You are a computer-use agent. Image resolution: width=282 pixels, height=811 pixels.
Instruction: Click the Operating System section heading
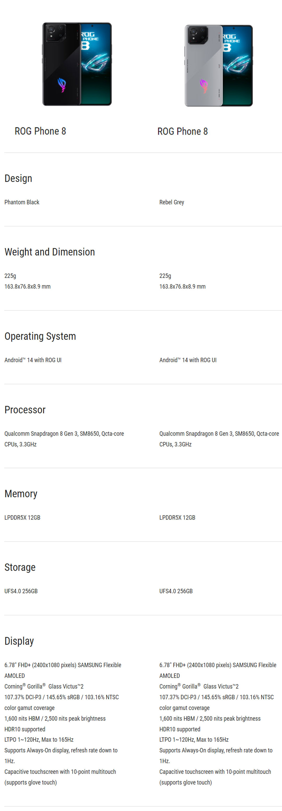click(40, 336)
